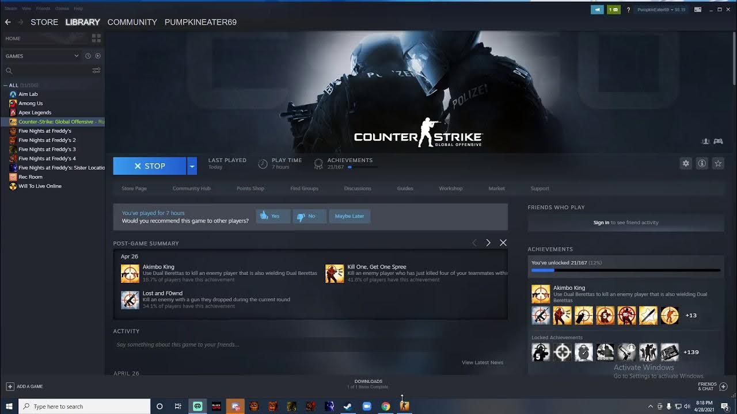Open the Workshop link
This screenshot has width=737, height=414.
[x=451, y=189]
